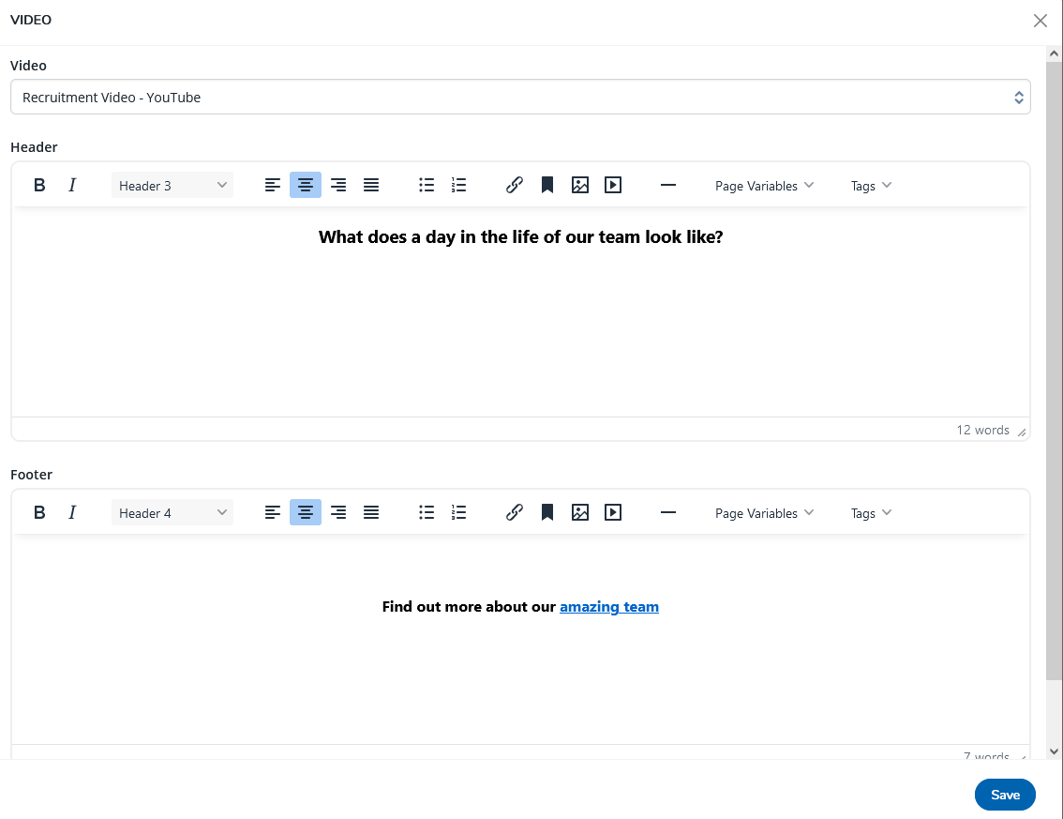Viewport: 1063px width, 819px height.
Task: Open the Video selection dropdown
Action: [x=520, y=98]
